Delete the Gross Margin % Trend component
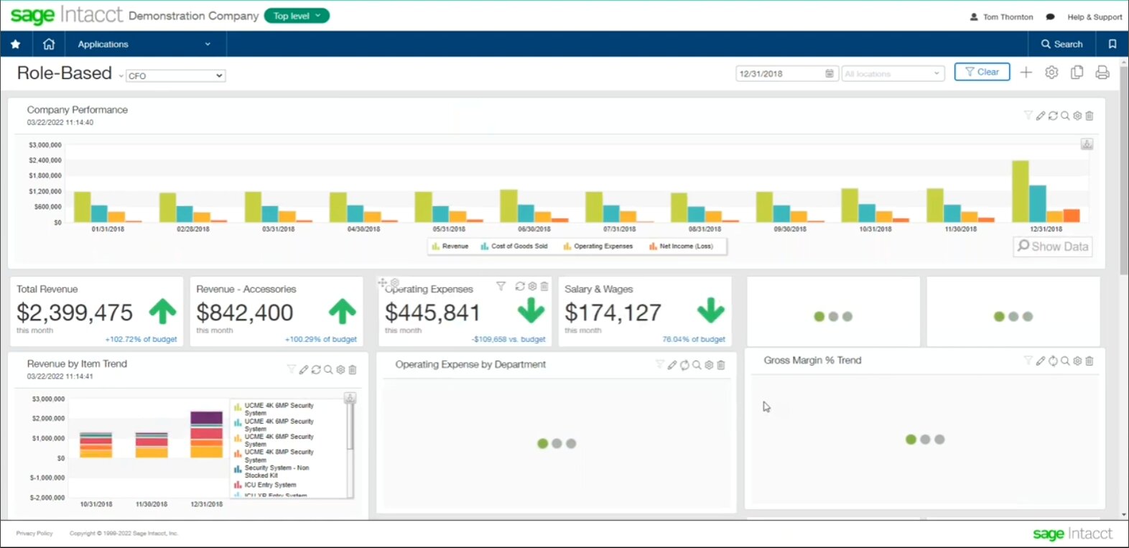Viewport: 1129px width, 548px height. click(x=1089, y=361)
